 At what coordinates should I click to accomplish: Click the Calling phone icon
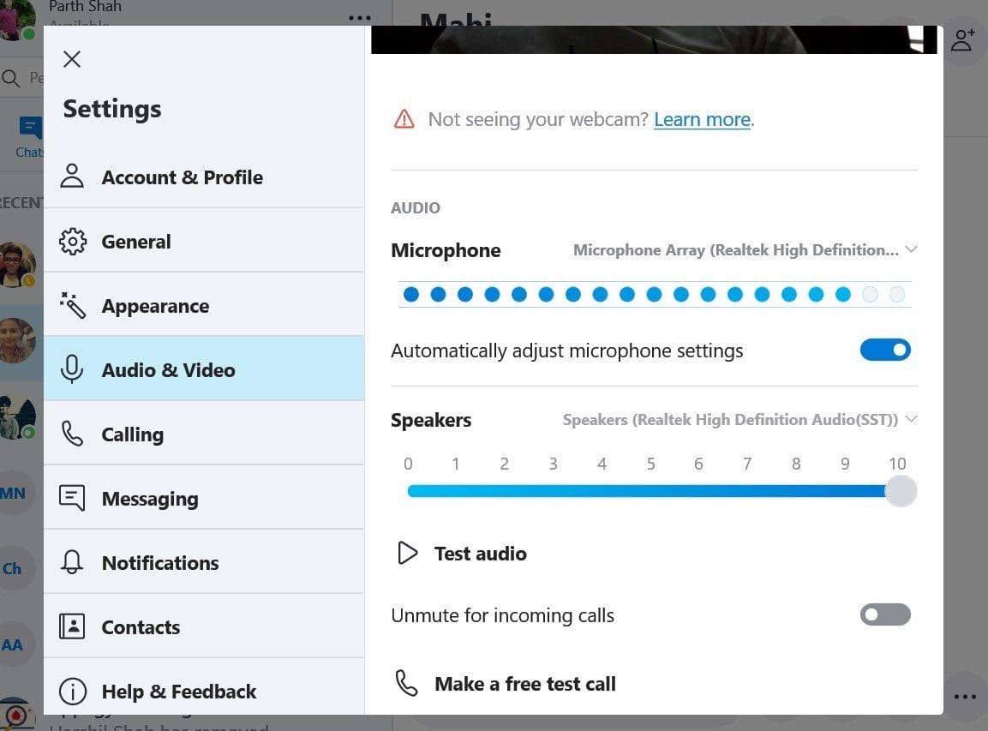72,434
